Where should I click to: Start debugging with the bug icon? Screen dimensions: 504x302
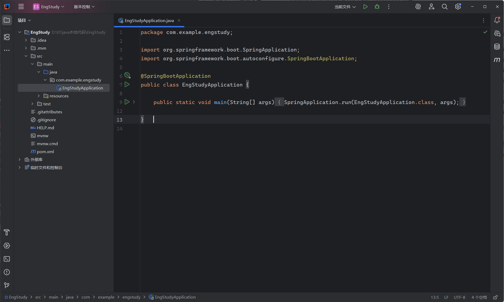pyautogui.click(x=377, y=7)
